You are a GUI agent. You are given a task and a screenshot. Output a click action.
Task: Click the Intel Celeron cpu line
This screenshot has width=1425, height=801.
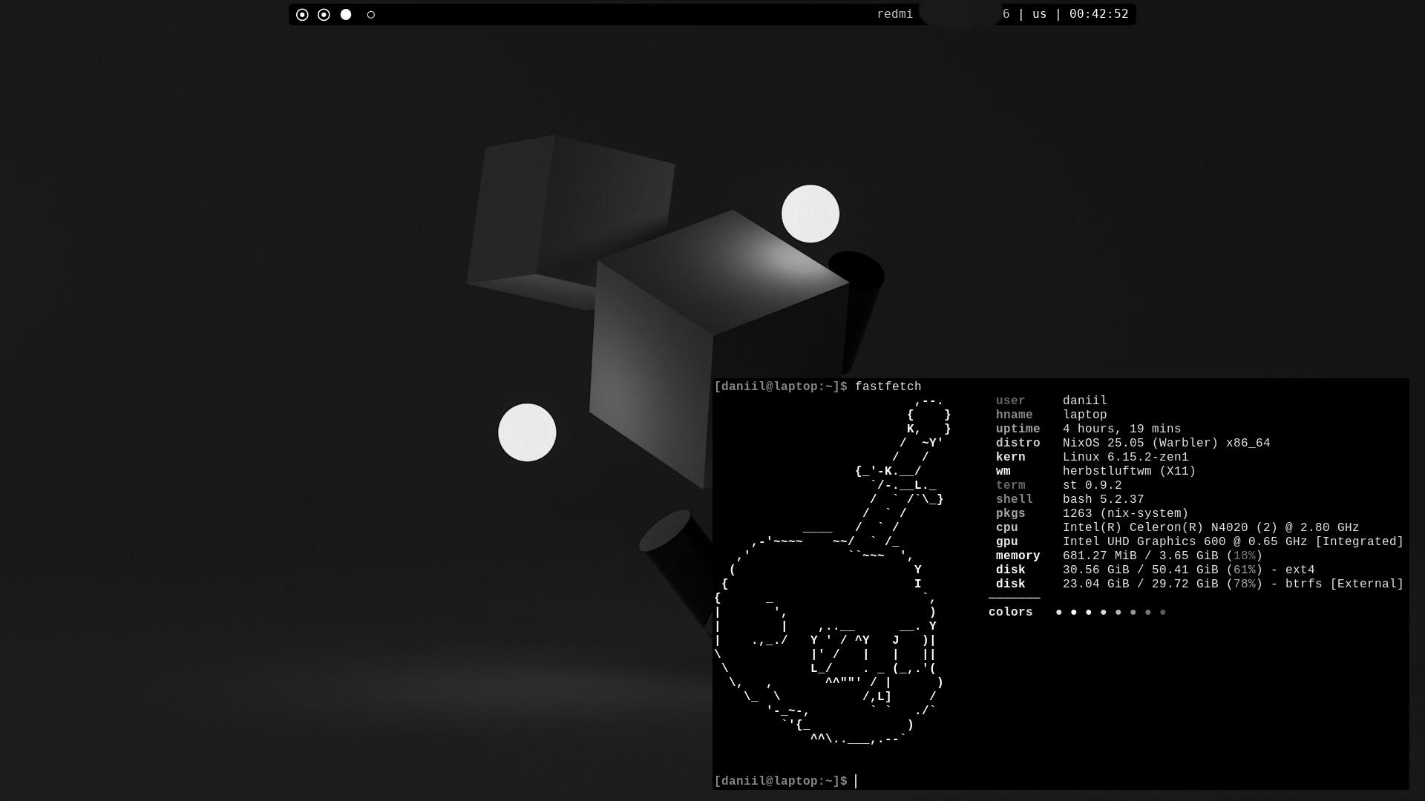click(x=1210, y=528)
